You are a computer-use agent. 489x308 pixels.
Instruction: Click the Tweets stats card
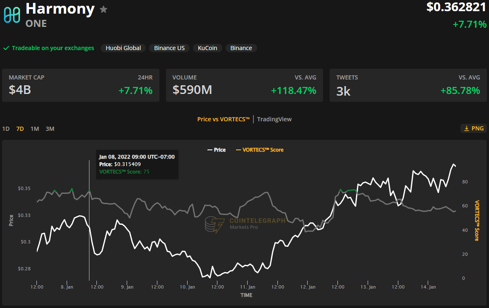(x=408, y=85)
